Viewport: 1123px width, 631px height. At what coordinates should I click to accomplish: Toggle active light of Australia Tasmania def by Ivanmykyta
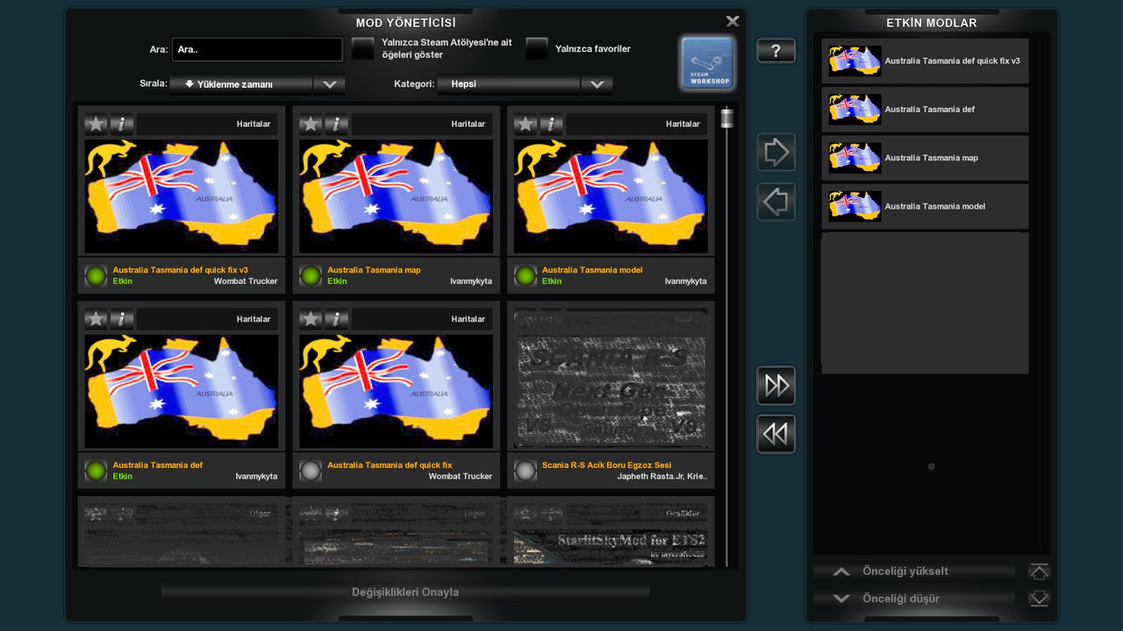[96, 471]
